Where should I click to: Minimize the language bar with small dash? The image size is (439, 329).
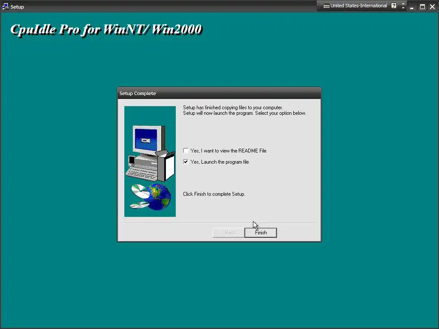pos(403,3)
